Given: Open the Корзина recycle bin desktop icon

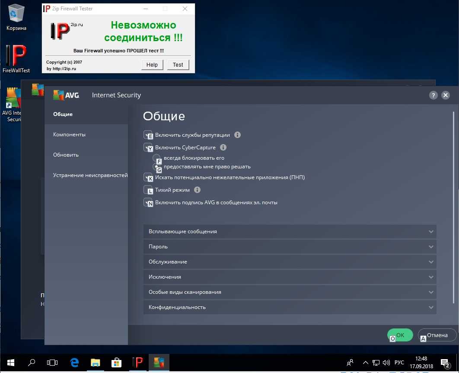Looking at the screenshot, I should pyautogui.click(x=16, y=17).
